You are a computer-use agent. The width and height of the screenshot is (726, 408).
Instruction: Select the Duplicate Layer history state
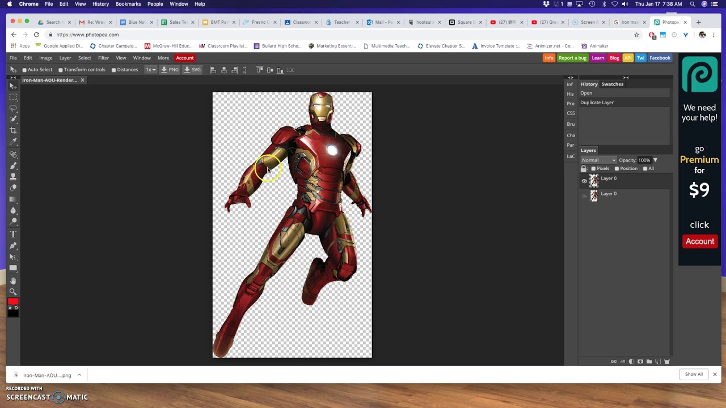click(x=597, y=103)
